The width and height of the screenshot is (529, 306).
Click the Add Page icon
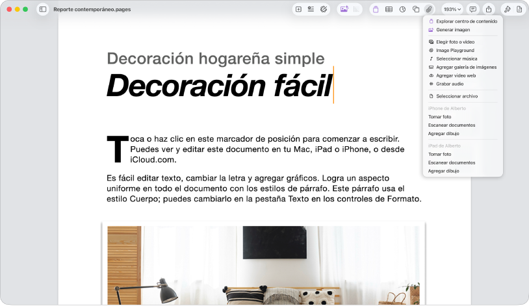point(298,10)
